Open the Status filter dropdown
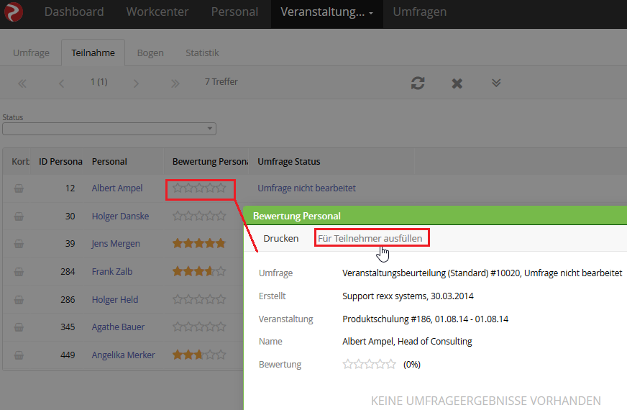The height and width of the screenshot is (410, 627). [x=109, y=129]
